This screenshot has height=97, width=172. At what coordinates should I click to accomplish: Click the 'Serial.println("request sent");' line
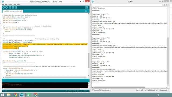tap(15, 61)
